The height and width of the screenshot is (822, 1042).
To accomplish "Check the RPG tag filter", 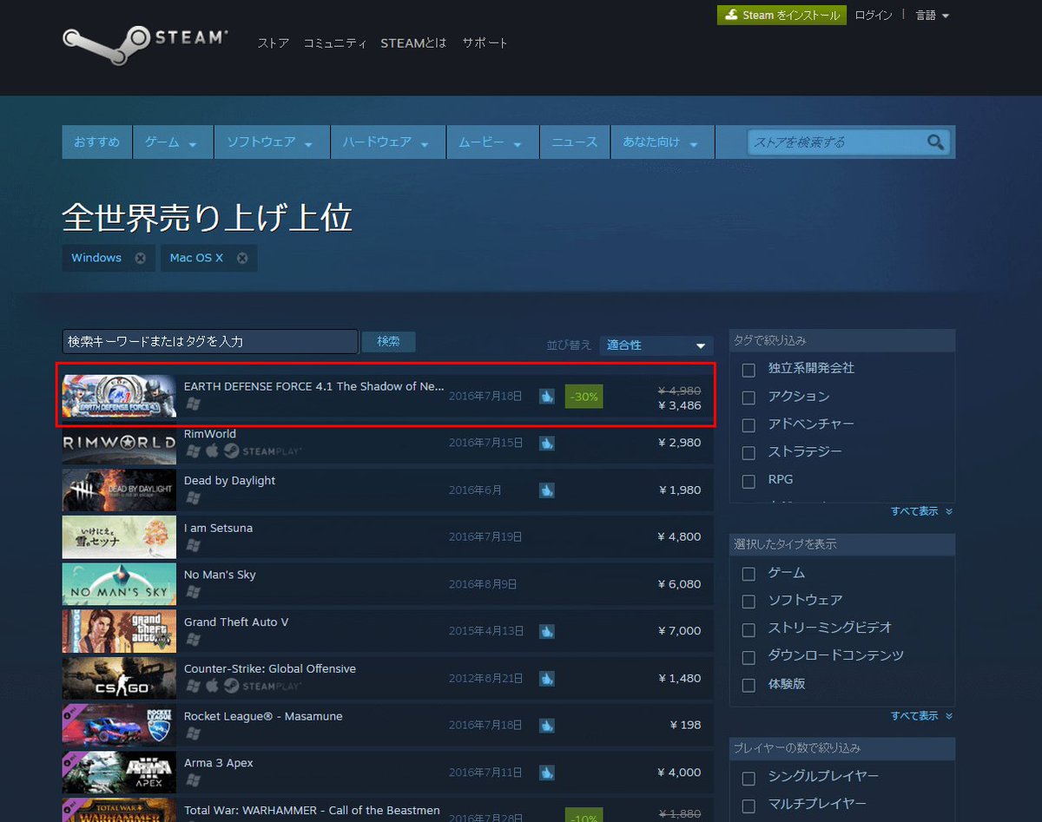I will pyautogui.click(x=749, y=481).
